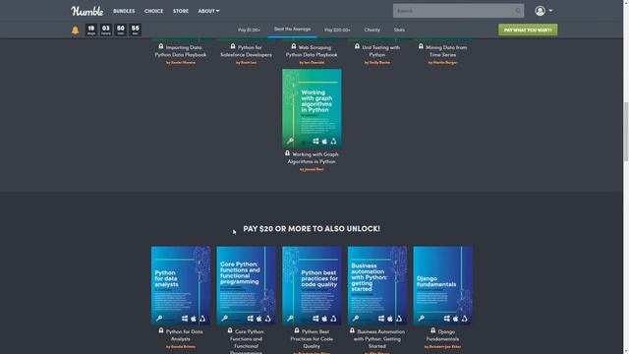Open Web Scraping Python Data Playbook title link
This screenshot has width=629, height=354.
pos(312,51)
